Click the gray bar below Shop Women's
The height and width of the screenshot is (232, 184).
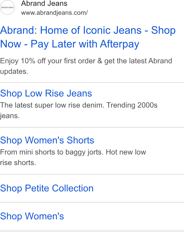click(x=92, y=231)
